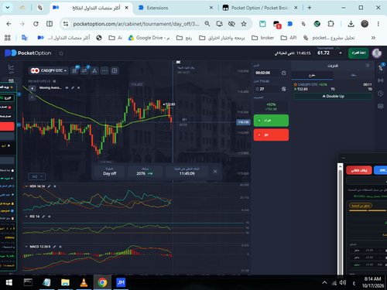Screen dimensions: 387x290
Task: Edit the MACD 12 26 9 indicator
Action: [54, 247]
